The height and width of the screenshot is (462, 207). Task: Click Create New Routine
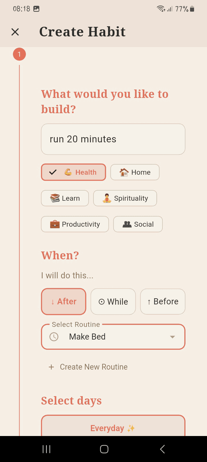pyautogui.click(x=93, y=367)
